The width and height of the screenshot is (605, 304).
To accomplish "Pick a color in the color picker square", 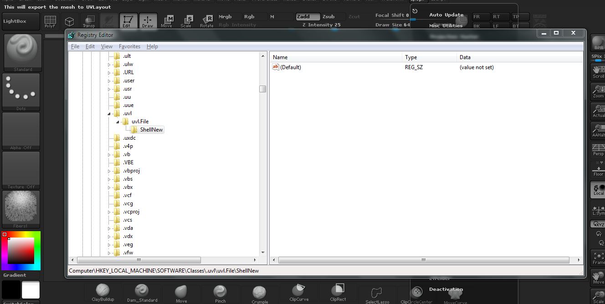I will (x=21, y=250).
